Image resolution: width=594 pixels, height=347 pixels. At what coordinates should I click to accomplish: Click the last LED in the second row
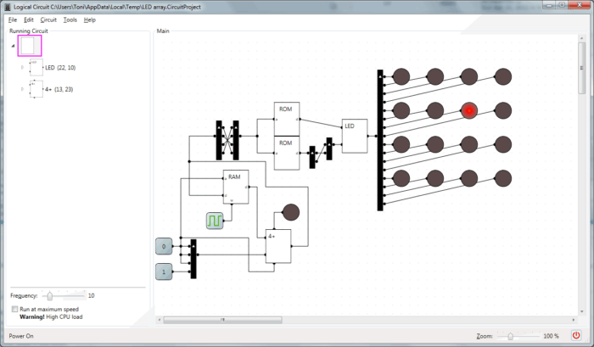(503, 110)
